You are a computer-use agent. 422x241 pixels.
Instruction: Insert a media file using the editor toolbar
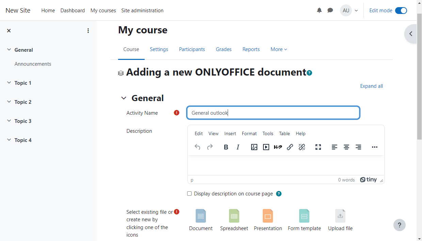coord(266,147)
